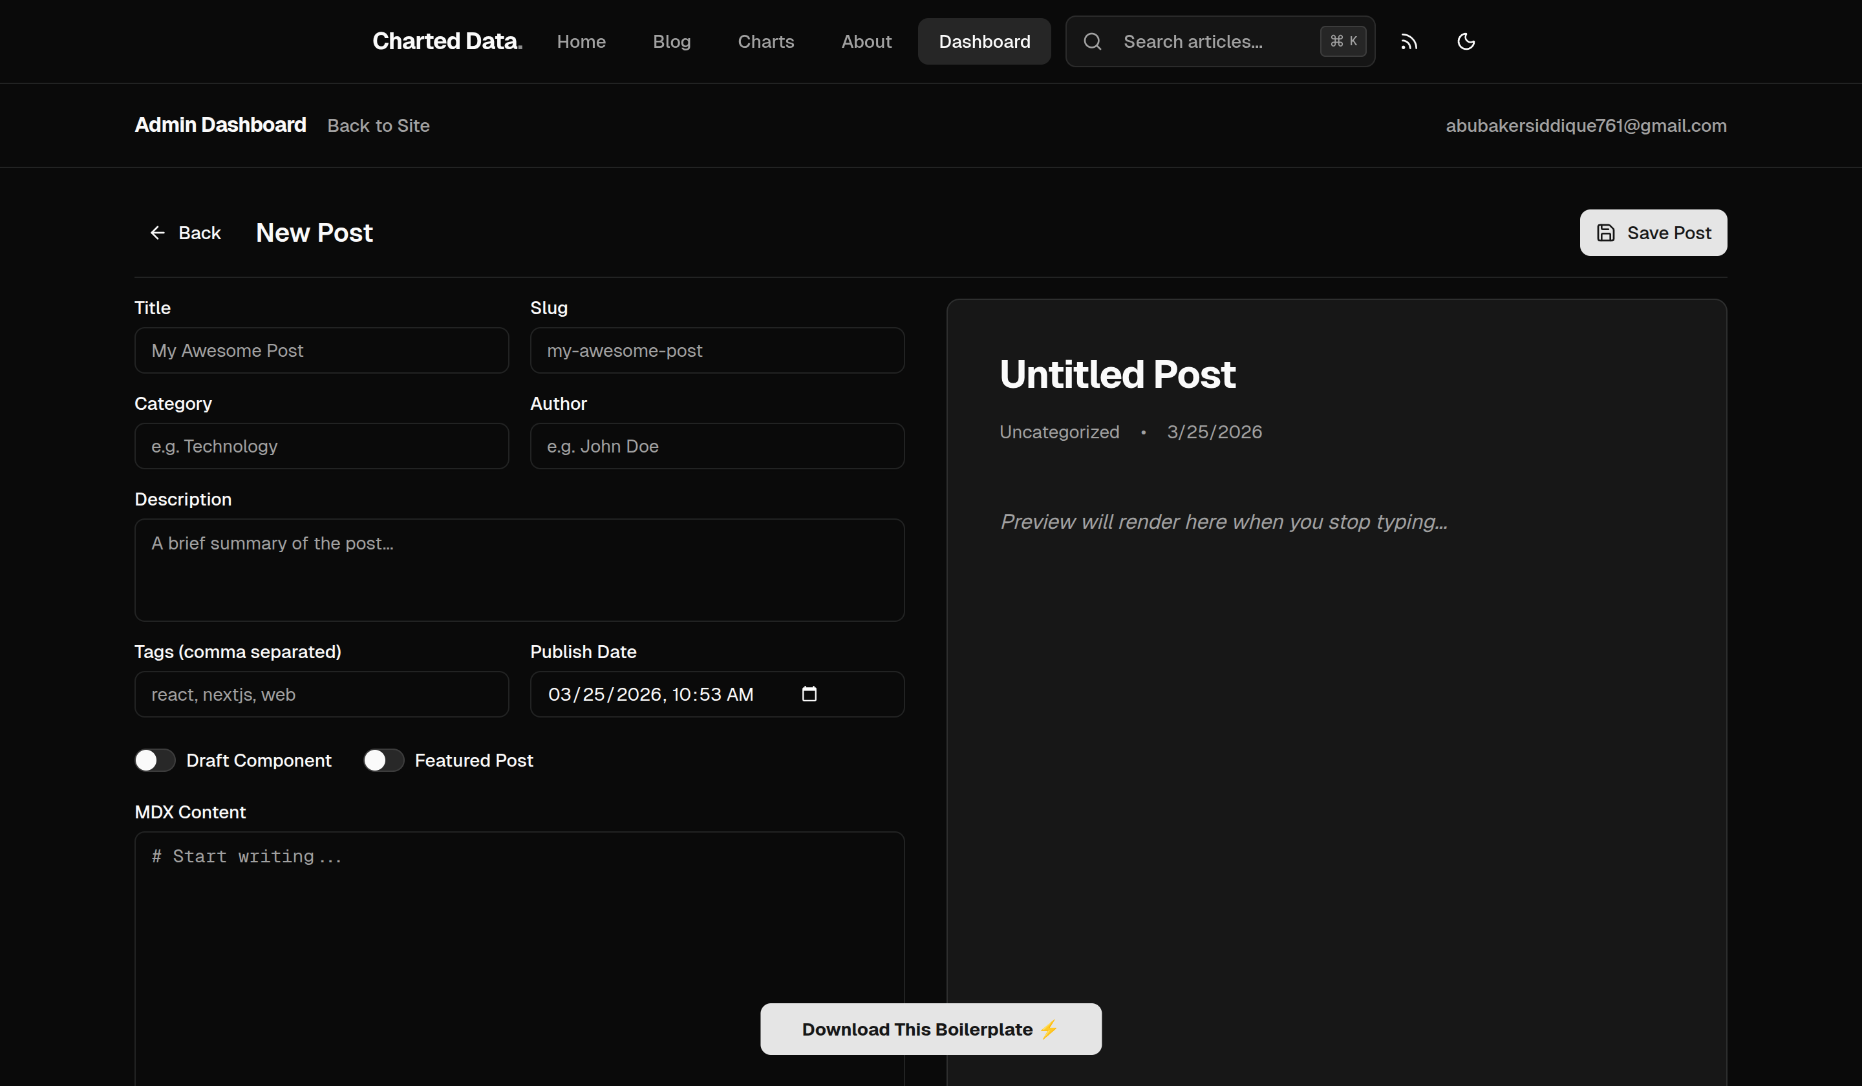
Task: Focus the Title input field
Action: pos(321,350)
